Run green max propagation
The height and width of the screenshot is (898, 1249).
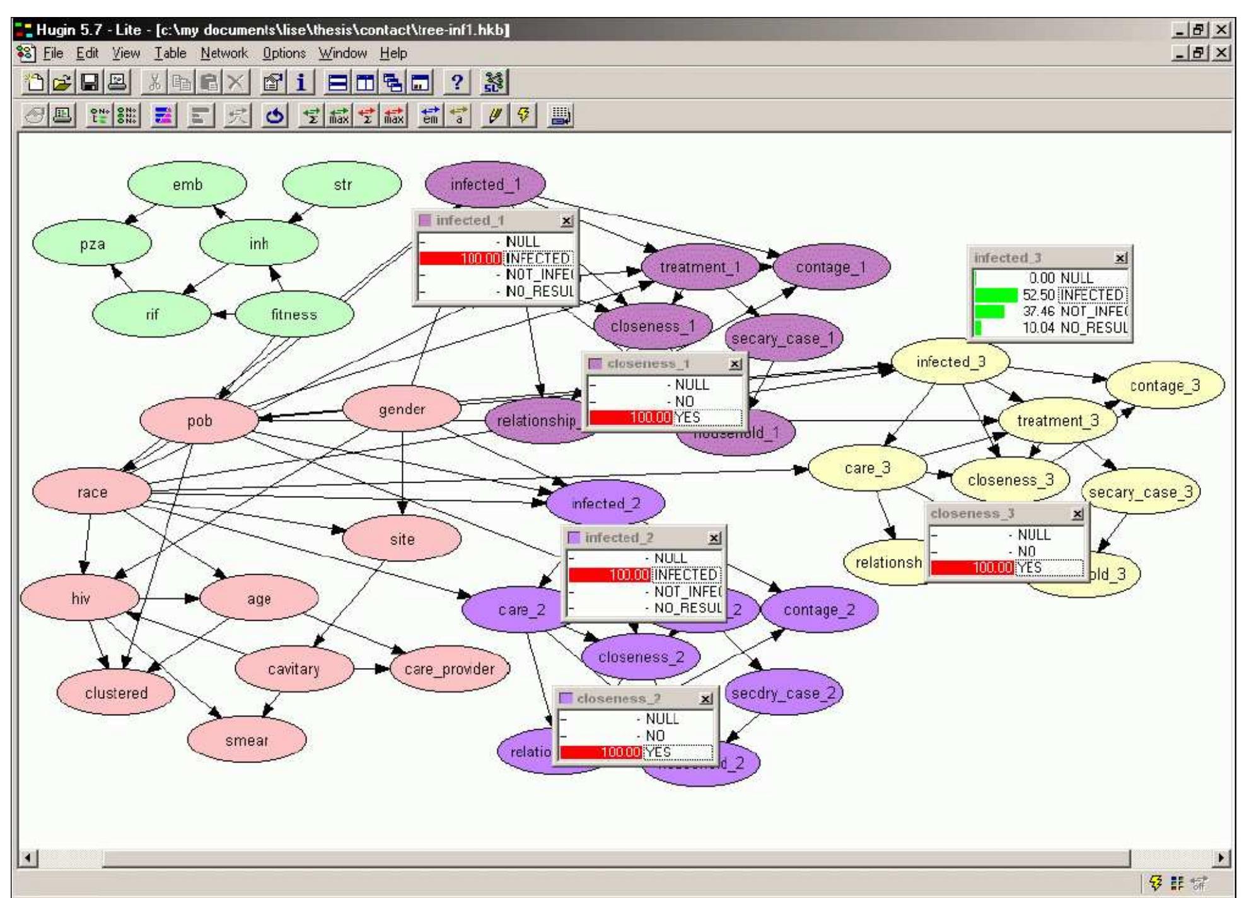click(x=339, y=116)
